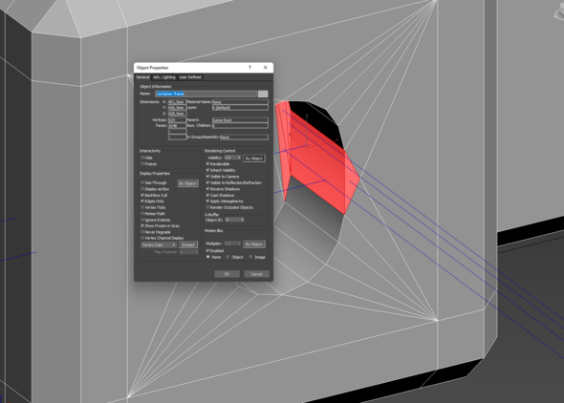Click the object Name input field
Image resolution: width=564 pixels, height=403 pixels.
(206, 94)
